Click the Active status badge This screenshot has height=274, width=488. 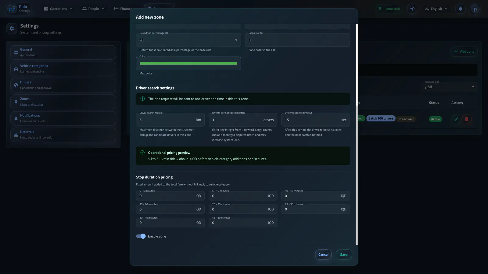435,119
